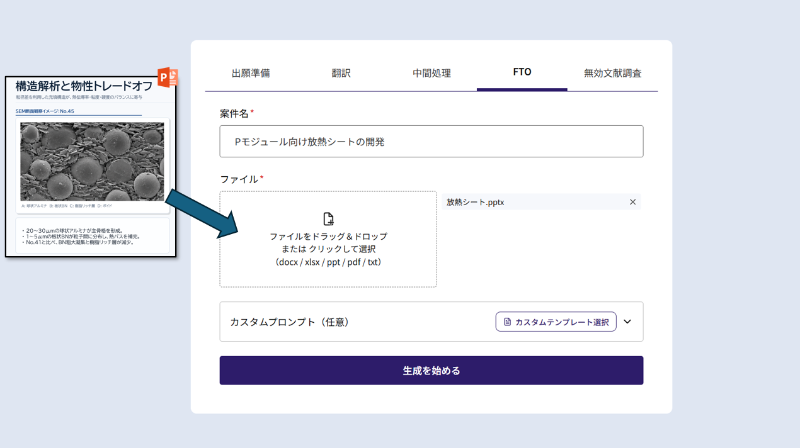800x448 pixels.
Task: Click the template document icon in the カスタムテンプレート選択 button
Action: coord(507,322)
